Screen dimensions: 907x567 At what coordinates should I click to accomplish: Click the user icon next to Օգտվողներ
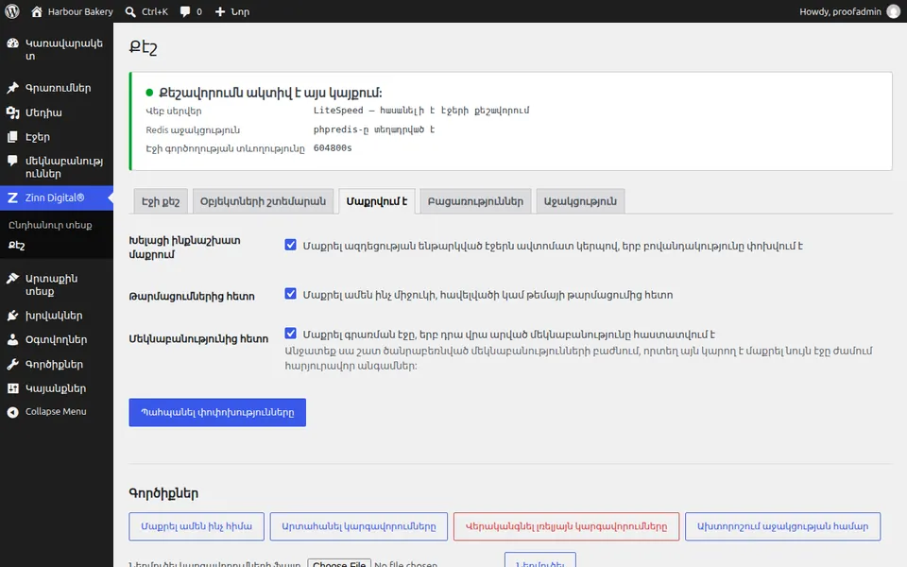12,339
